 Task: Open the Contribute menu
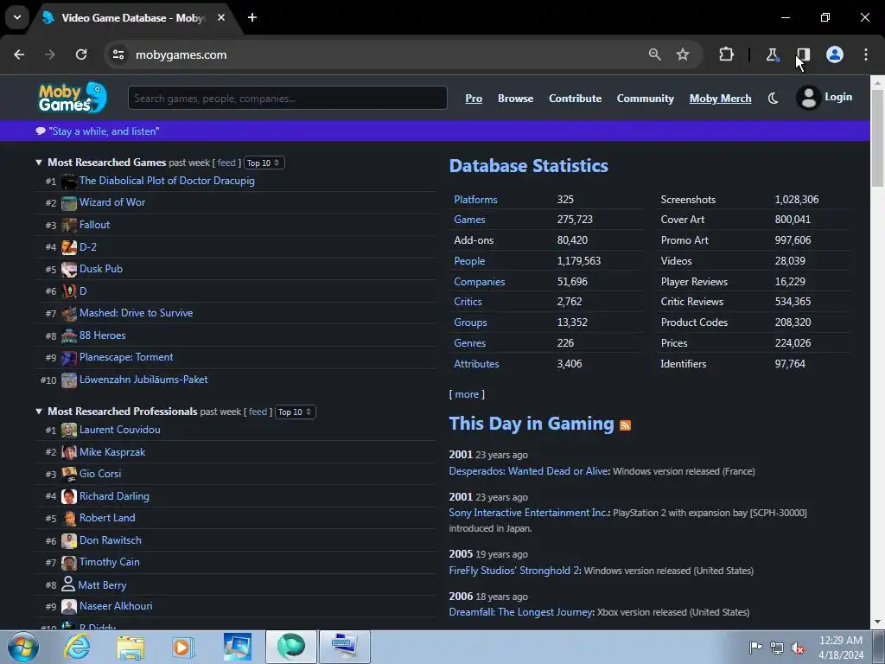575,99
